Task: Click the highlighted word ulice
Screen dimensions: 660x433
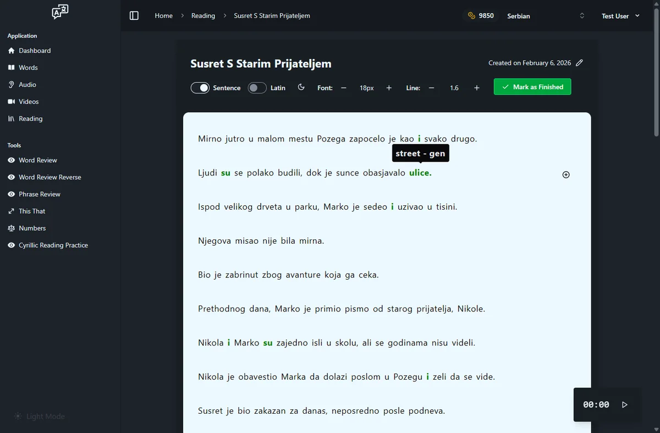Action: (420, 173)
